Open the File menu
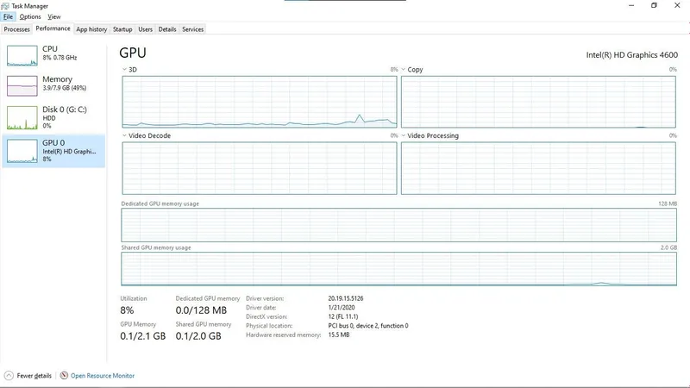Viewport: 690px width, 388px height. [9, 16]
